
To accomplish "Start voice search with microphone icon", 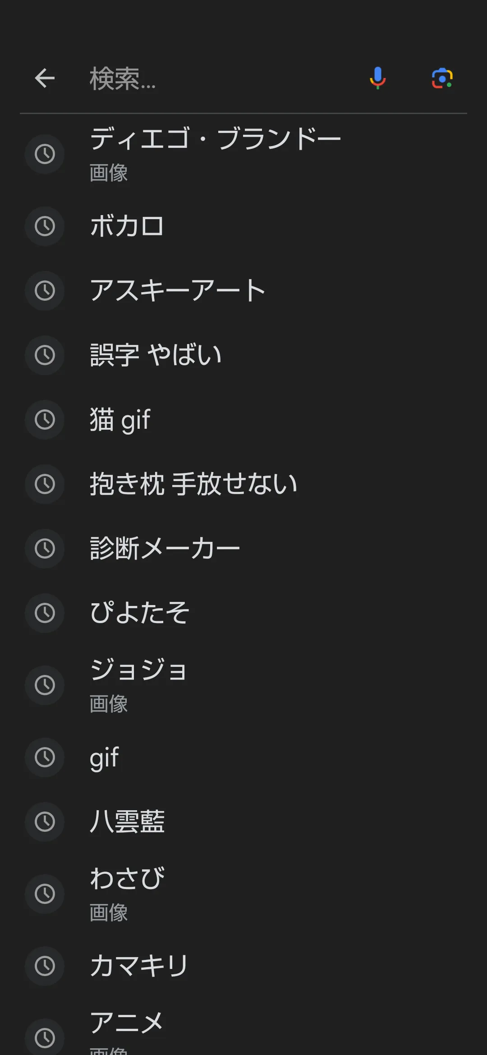I will (377, 78).
